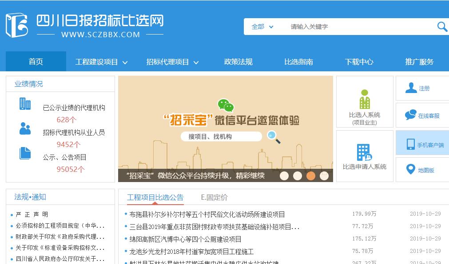Open the 下载中心 menu item
Screen dimensions: 449x264
pyautogui.click(x=359, y=62)
